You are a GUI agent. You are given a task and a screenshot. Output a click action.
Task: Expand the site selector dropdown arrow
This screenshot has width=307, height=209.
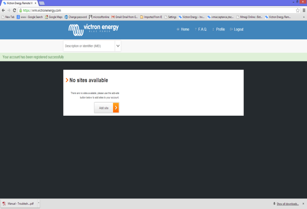[x=118, y=46]
